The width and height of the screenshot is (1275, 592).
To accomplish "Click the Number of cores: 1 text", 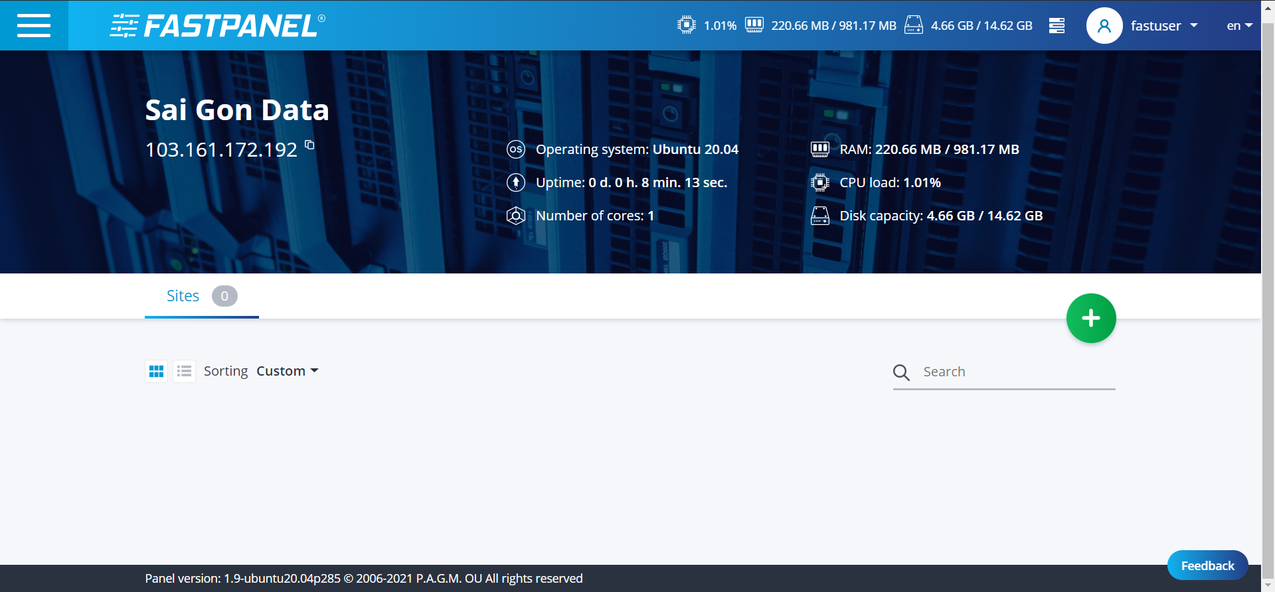I will coord(595,216).
